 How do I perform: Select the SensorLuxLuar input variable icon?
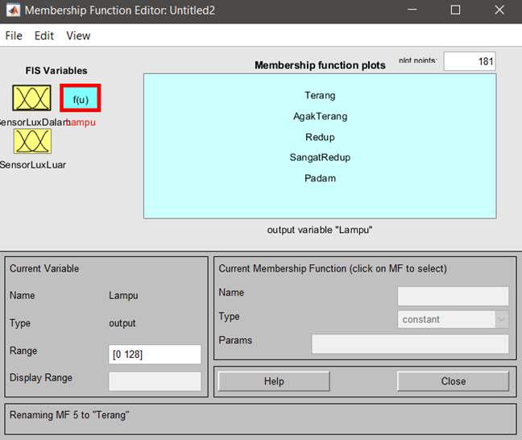point(32,141)
